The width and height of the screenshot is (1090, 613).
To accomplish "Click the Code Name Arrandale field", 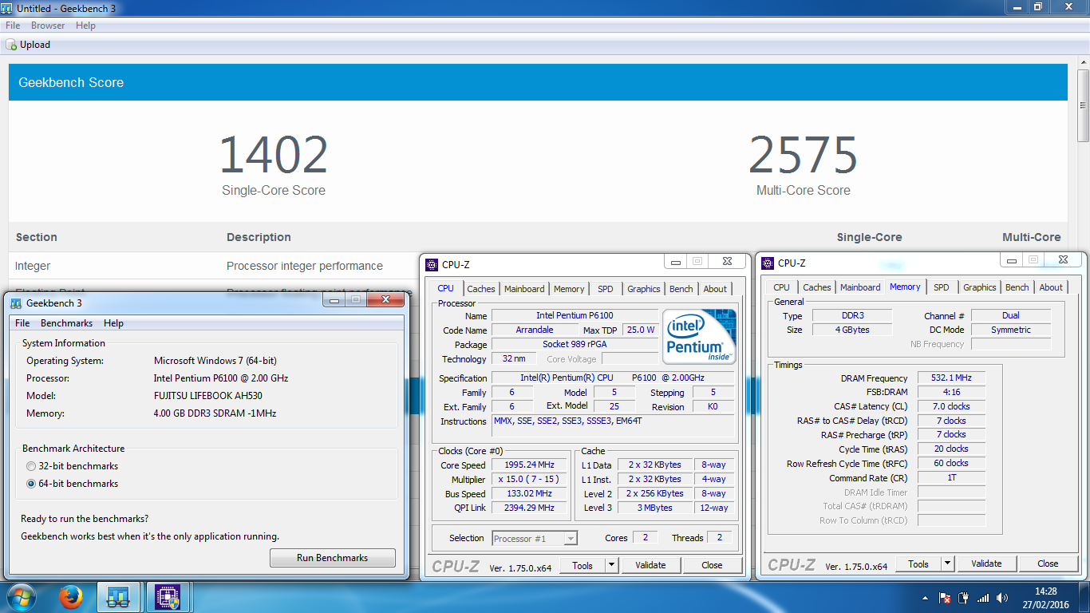I will click(x=535, y=330).
